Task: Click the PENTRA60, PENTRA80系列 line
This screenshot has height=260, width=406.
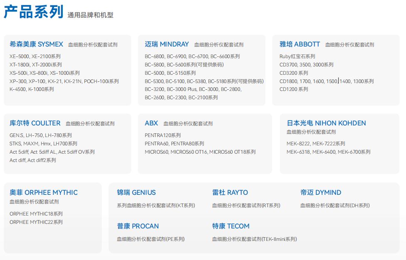Action: coord(174,143)
